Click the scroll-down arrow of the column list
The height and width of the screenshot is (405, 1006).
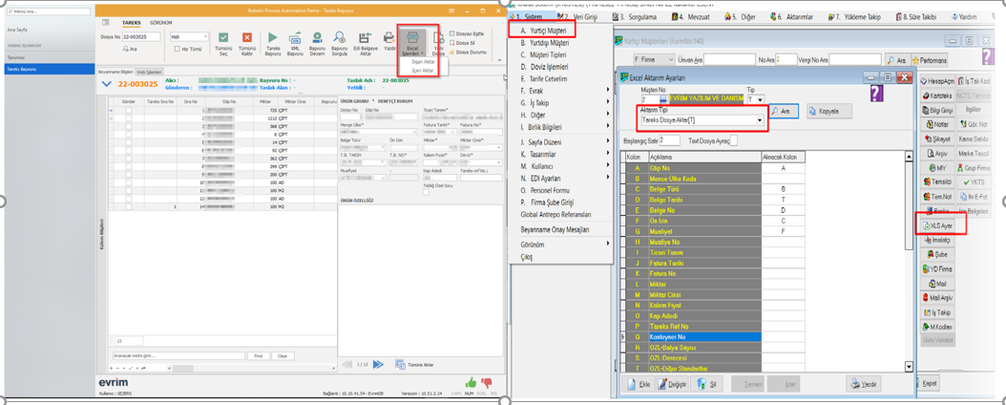909,367
